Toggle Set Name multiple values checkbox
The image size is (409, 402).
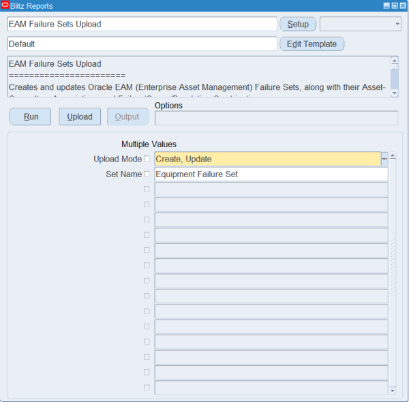[x=147, y=174]
